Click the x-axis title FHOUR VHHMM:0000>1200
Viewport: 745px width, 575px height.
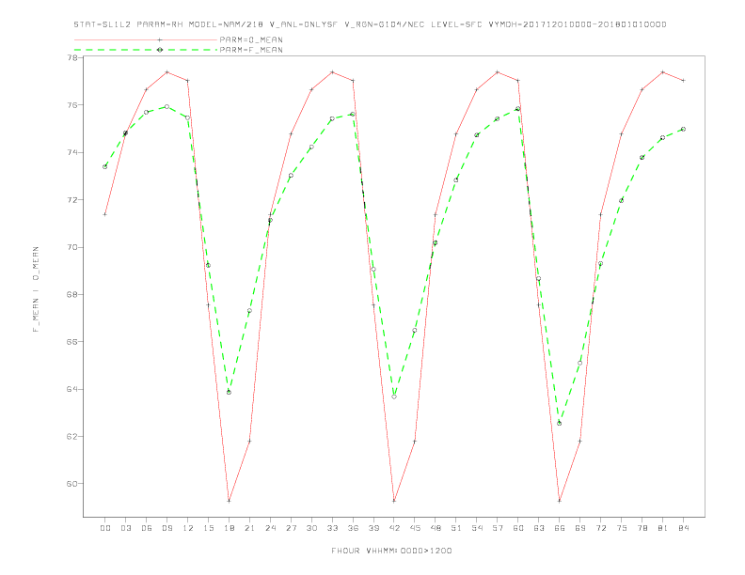[x=391, y=551]
